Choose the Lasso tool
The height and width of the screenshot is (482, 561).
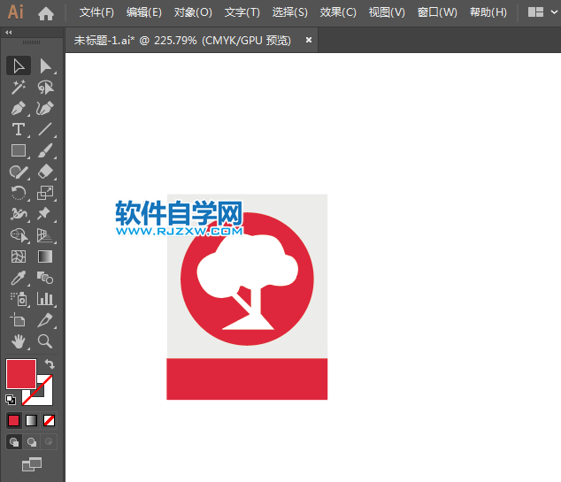45,87
